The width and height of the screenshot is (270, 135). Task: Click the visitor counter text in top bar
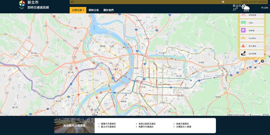pyautogui.click(x=254, y=2)
